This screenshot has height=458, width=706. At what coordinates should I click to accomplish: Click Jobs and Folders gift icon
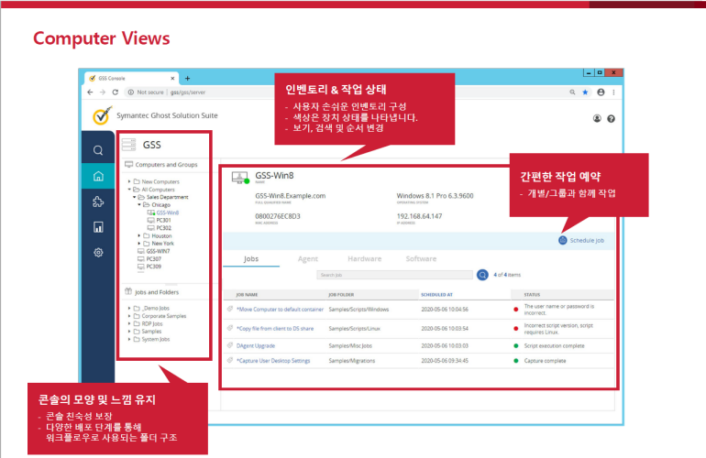[x=128, y=291]
